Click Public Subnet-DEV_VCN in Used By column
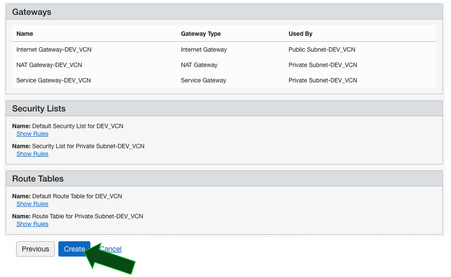The image size is (451, 277). pyautogui.click(x=322, y=50)
